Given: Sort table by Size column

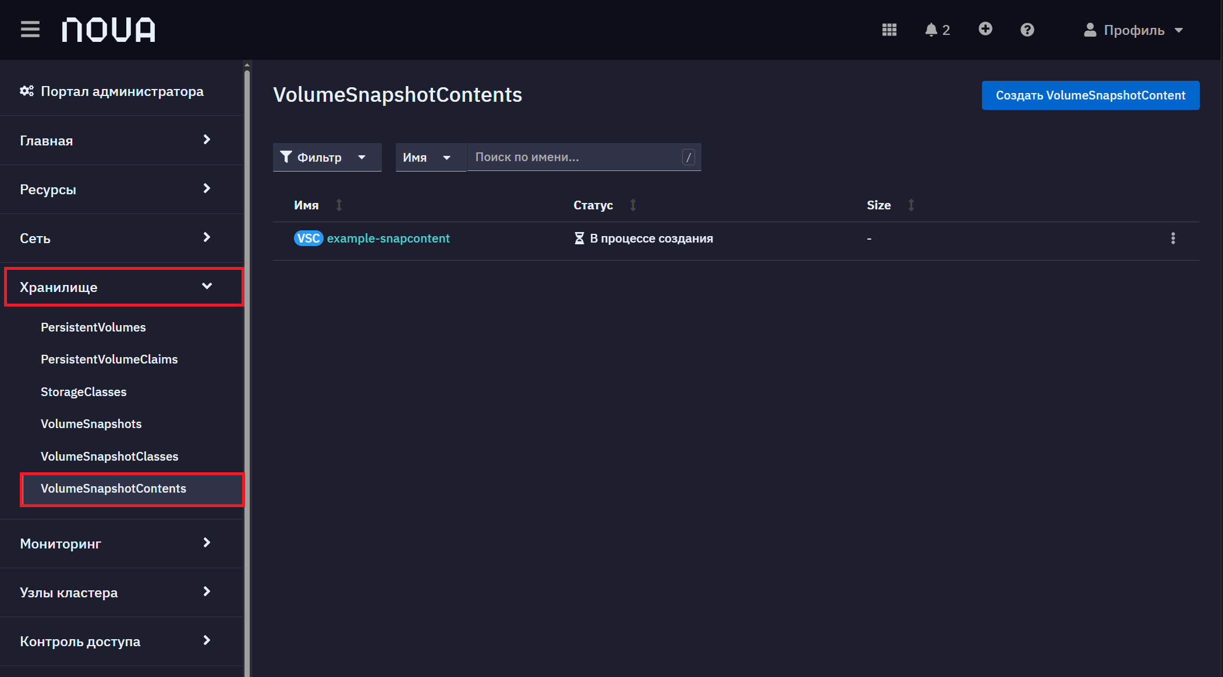Looking at the screenshot, I should (x=891, y=205).
